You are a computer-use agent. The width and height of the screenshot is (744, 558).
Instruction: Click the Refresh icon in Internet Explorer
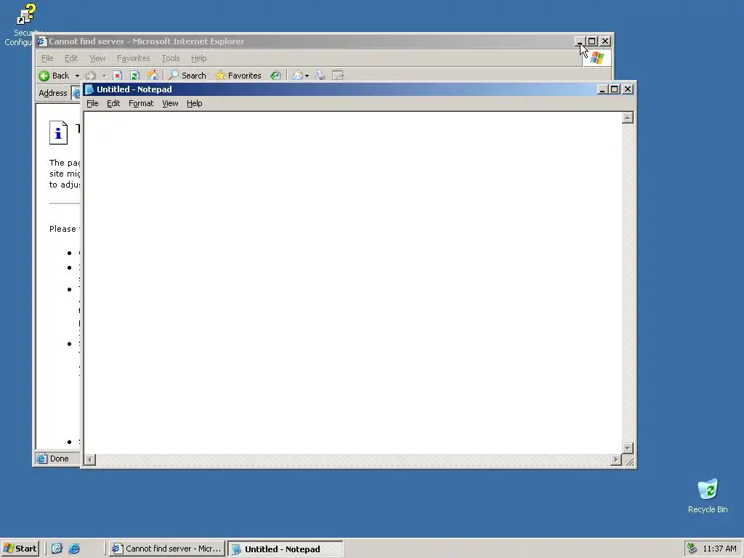pos(134,76)
